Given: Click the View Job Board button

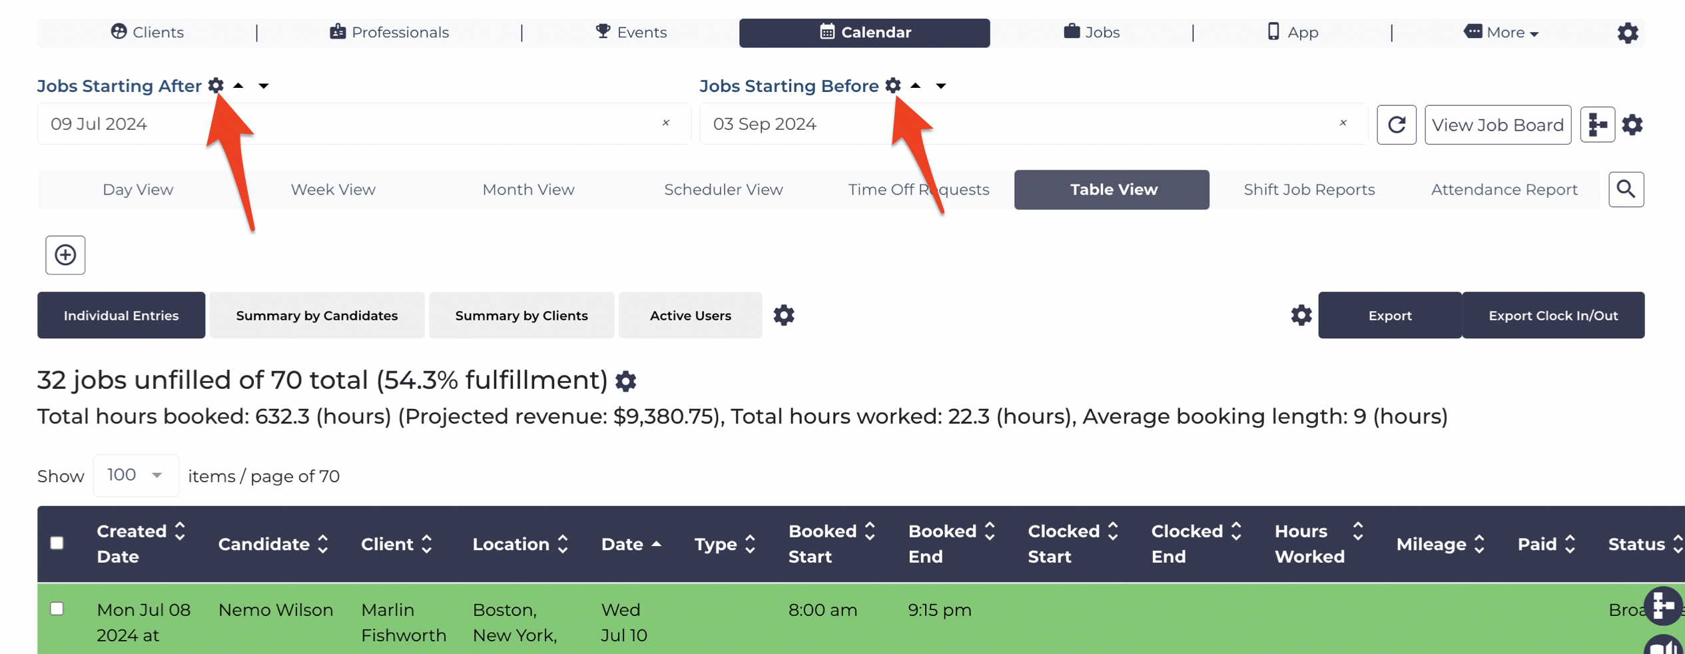Looking at the screenshot, I should [x=1498, y=125].
